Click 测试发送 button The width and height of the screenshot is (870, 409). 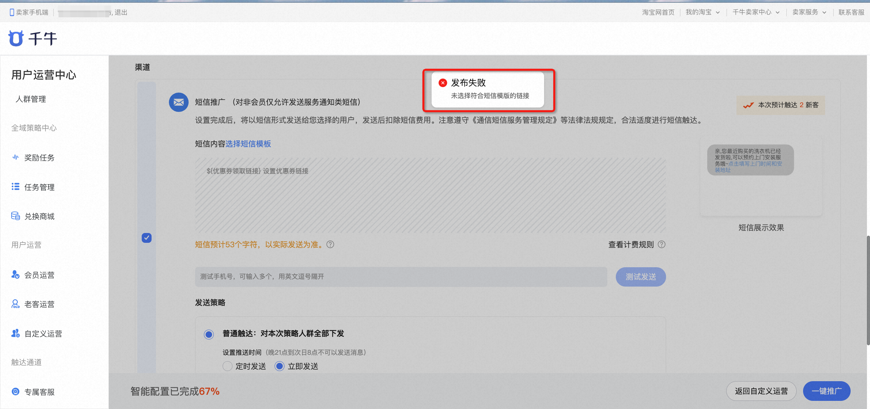pos(641,277)
